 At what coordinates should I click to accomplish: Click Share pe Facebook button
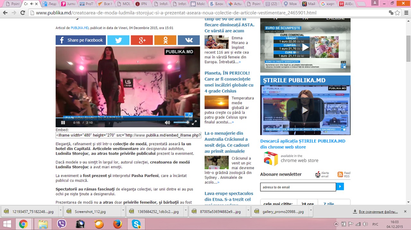coord(81,40)
